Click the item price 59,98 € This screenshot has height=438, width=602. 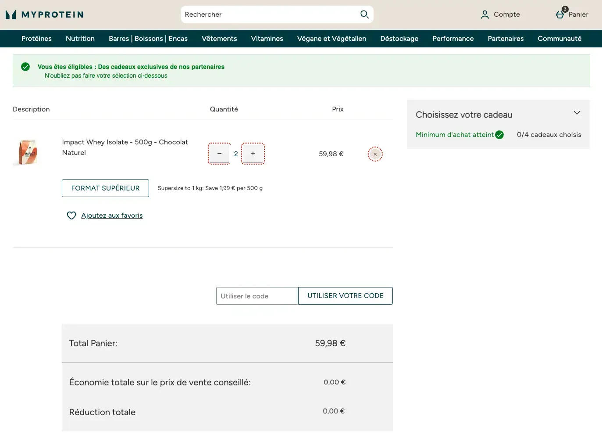(331, 154)
